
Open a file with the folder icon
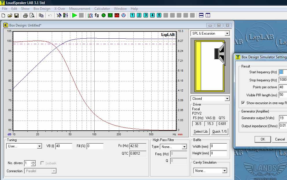[x=10, y=16]
